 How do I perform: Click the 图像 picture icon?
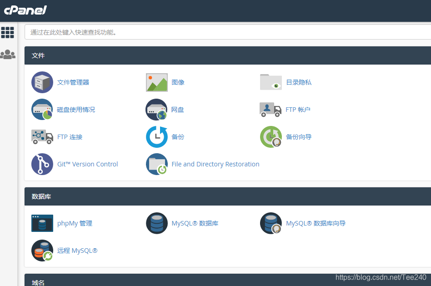coord(157,82)
